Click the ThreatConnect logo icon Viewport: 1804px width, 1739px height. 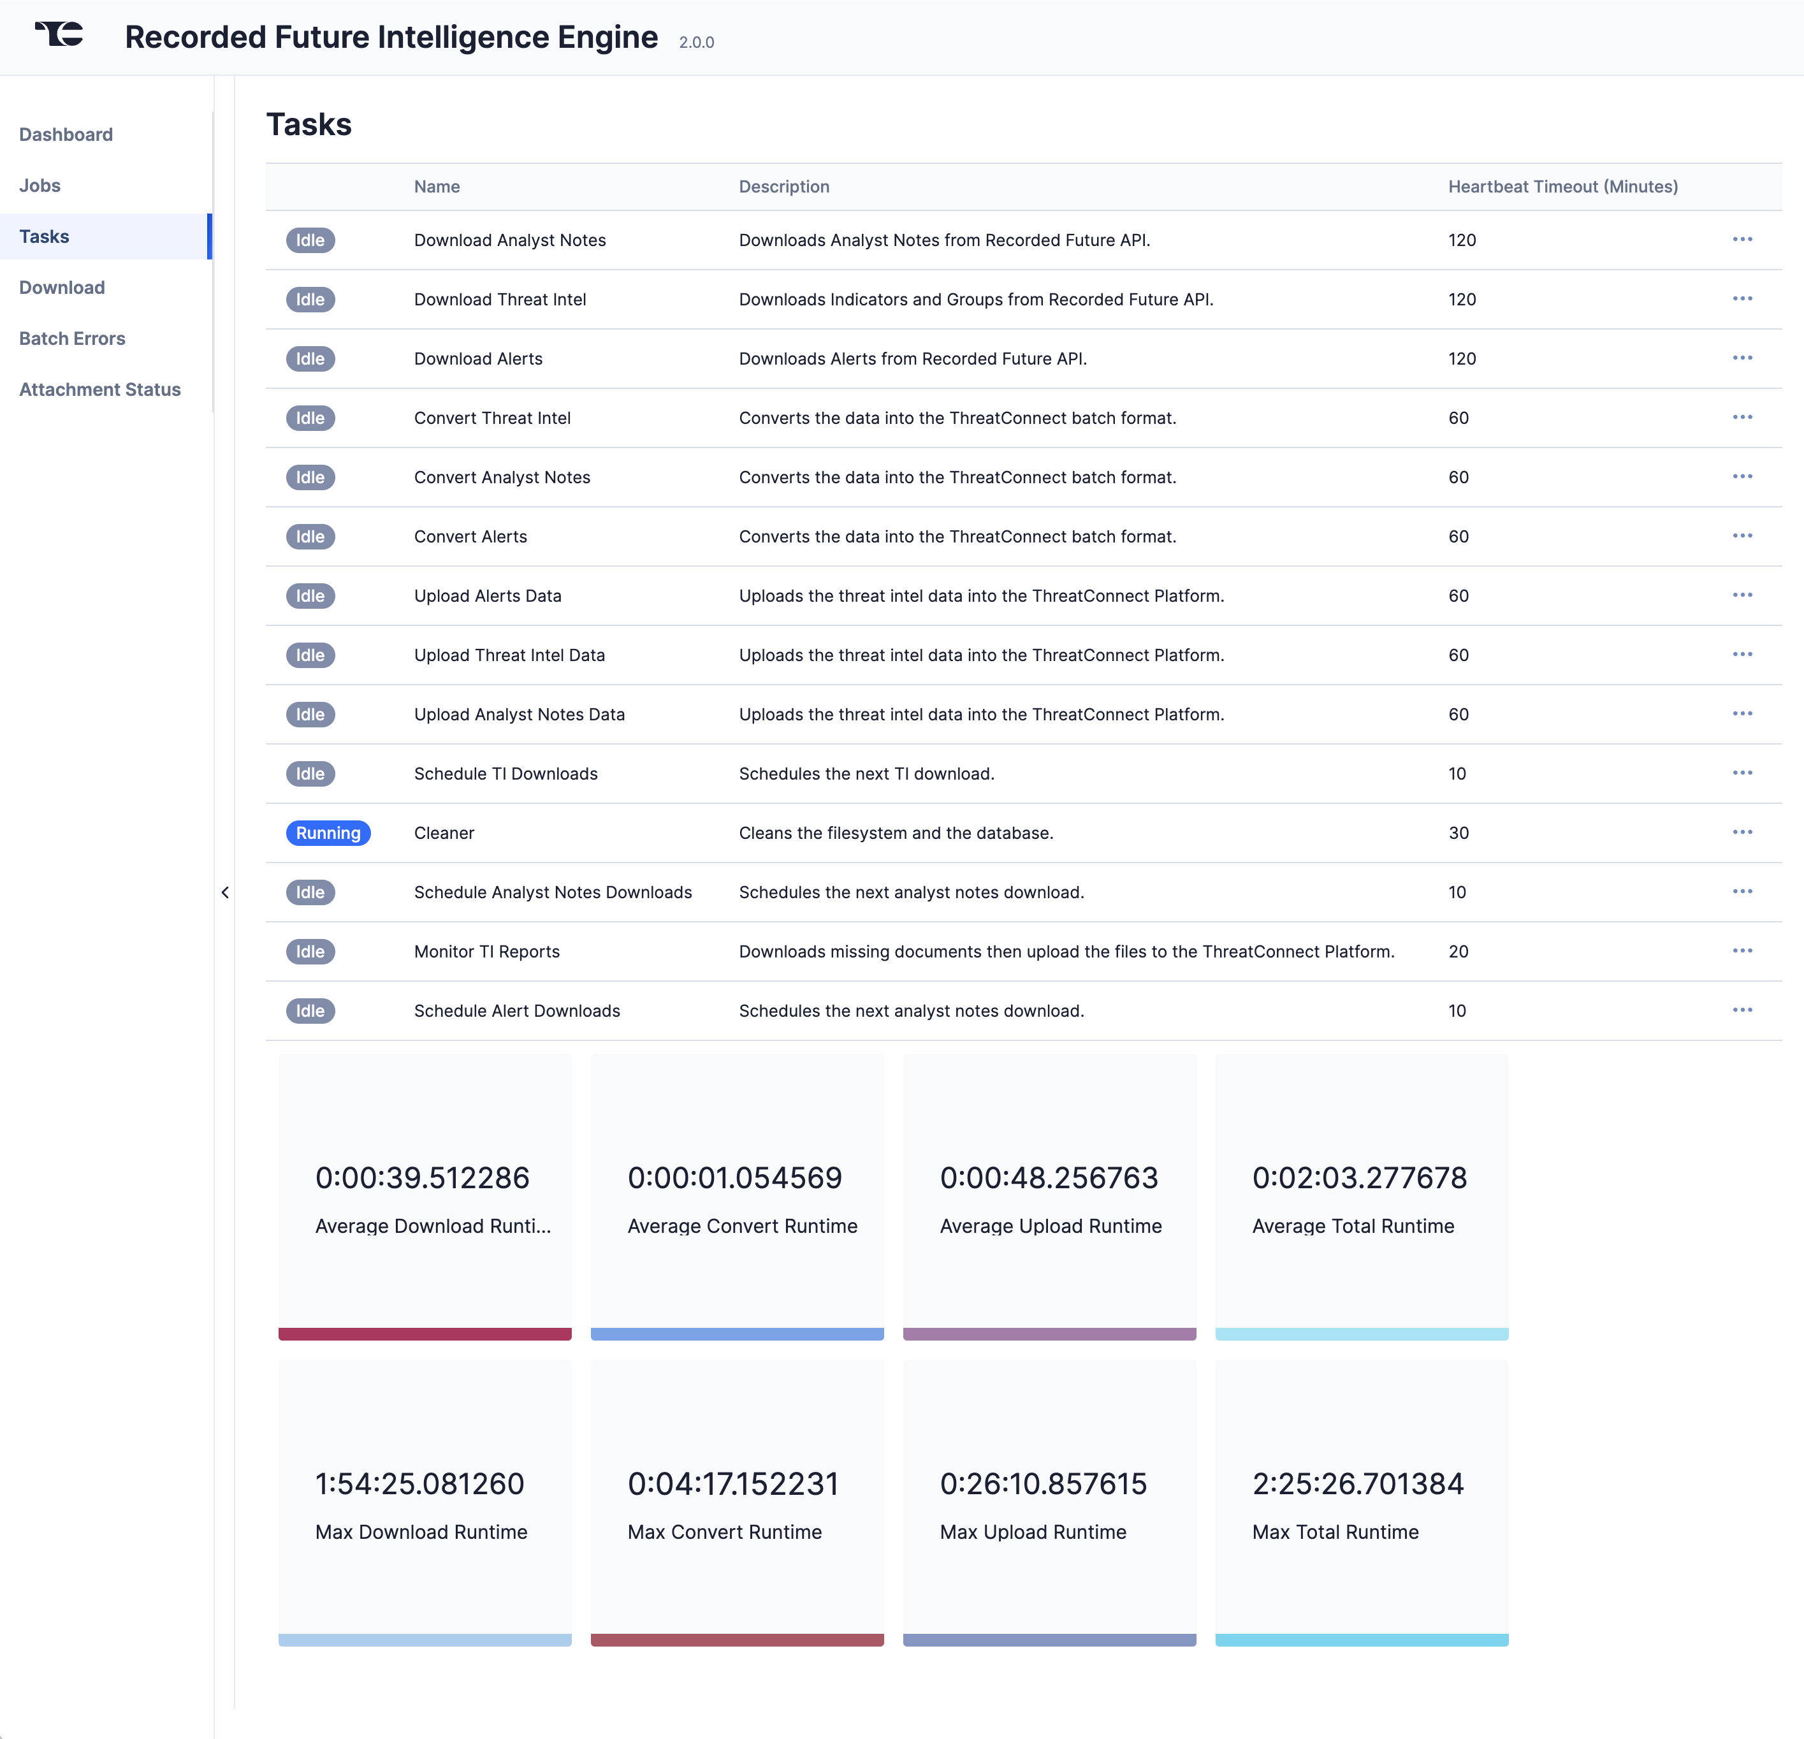coord(59,34)
